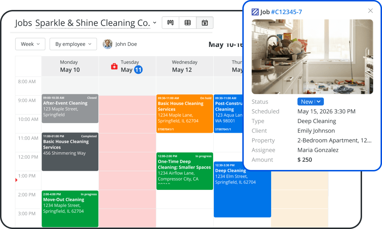Expand the Sparkle & Shine Cleaning Co. company selector

tap(96, 23)
